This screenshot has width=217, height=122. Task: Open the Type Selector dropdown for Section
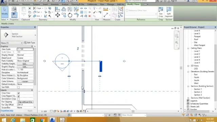tap(35, 35)
